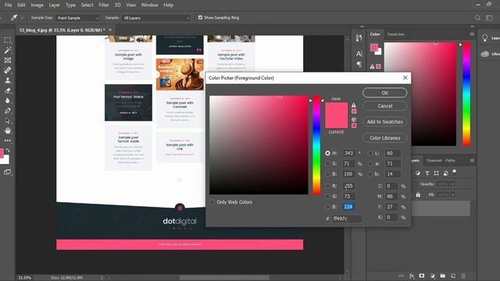Open the File menu
The width and height of the screenshot is (500, 281).
(x=9, y=5)
